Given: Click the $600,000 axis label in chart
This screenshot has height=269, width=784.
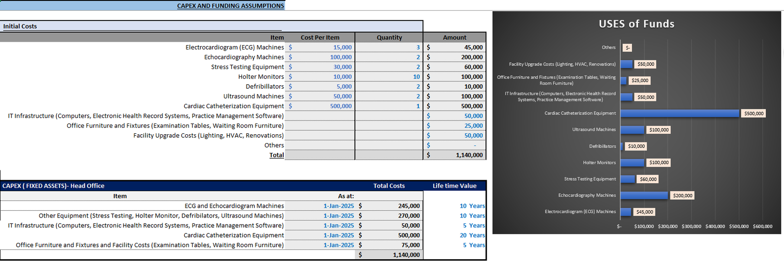Looking at the screenshot, I should pyautogui.click(x=762, y=226).
